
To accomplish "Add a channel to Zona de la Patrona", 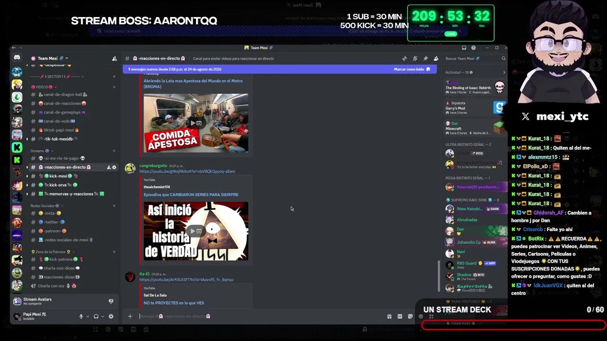I will click(114, 252).
